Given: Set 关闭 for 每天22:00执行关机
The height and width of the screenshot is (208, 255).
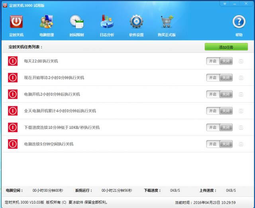Looking at the screenshot, I should (226, 61).
